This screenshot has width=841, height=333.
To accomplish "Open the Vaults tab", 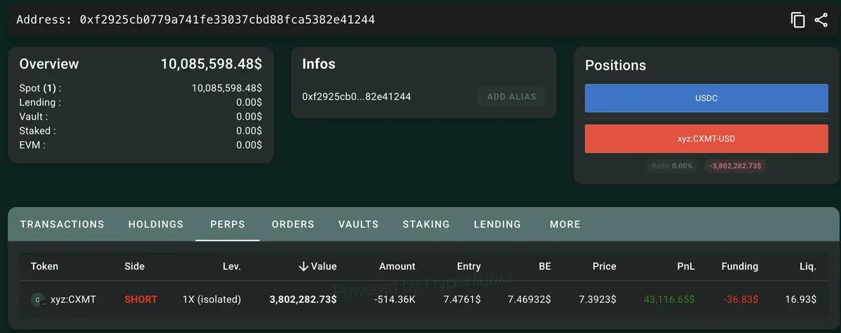I will pos(358,225).
